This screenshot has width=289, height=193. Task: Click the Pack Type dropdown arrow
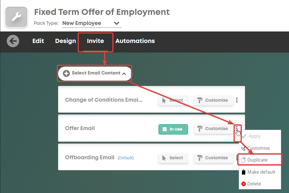[116, 23]
